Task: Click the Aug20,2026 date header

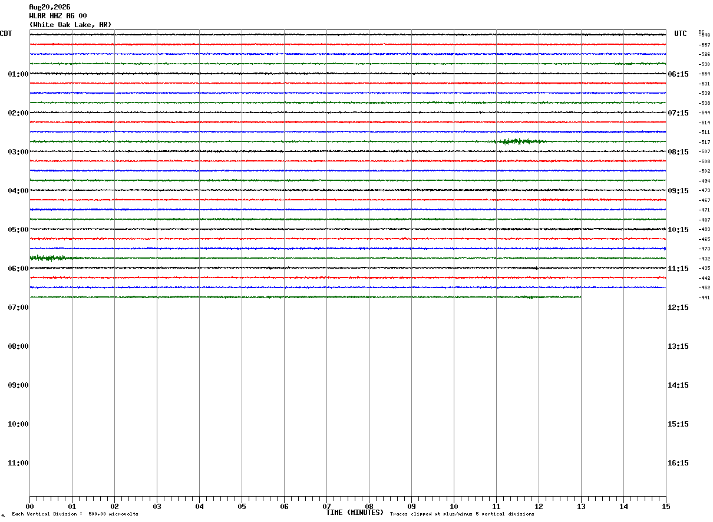Action: 49,7
